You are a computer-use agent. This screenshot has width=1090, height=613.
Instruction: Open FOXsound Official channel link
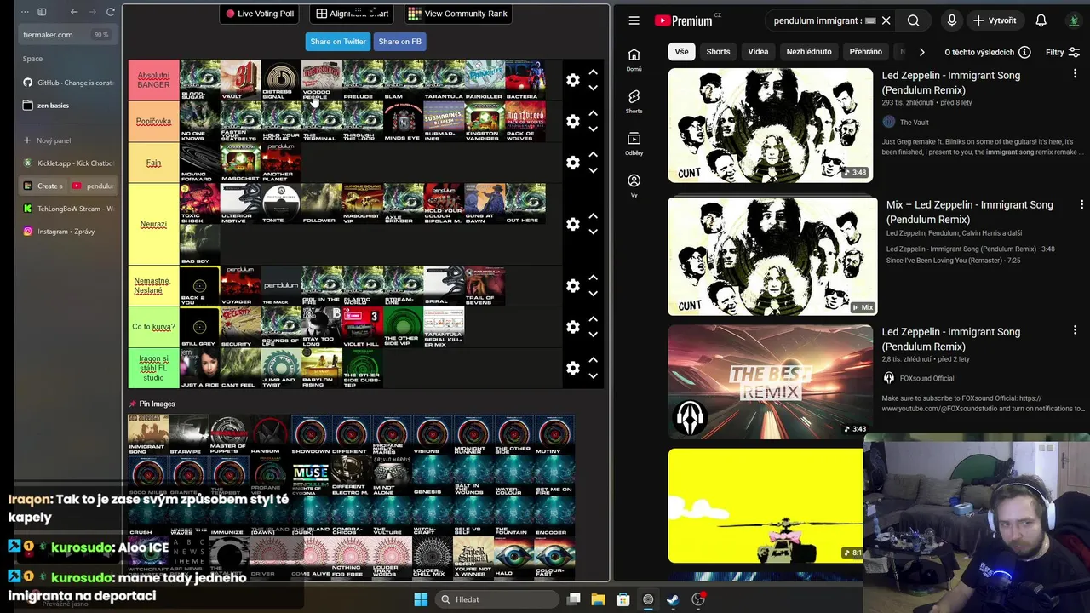click(x=926, y=379)
